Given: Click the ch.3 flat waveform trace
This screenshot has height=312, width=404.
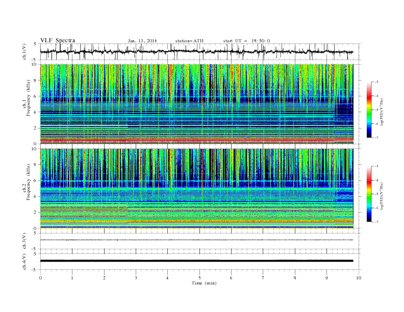Looking at the screenshot, I should 196,240.
